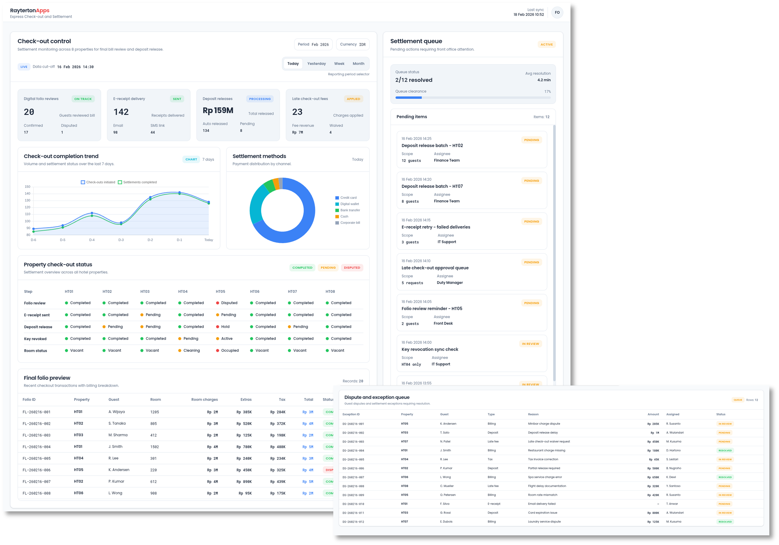
Task: Select the Week reporting tab
Action: (339, 64)
